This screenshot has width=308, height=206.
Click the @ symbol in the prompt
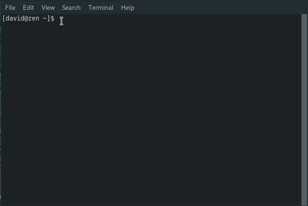[26, 19]
